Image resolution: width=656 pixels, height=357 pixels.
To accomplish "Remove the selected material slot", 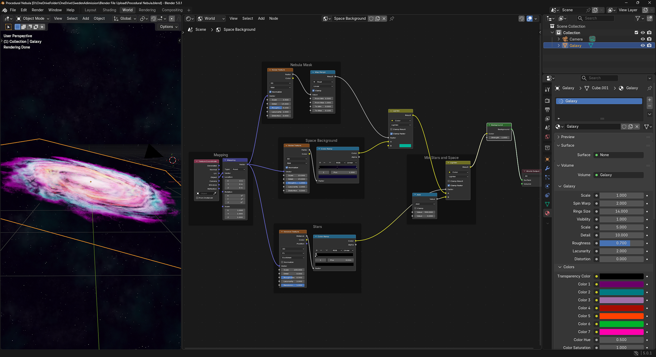I will pyautogui.click(x=650, y=106).
